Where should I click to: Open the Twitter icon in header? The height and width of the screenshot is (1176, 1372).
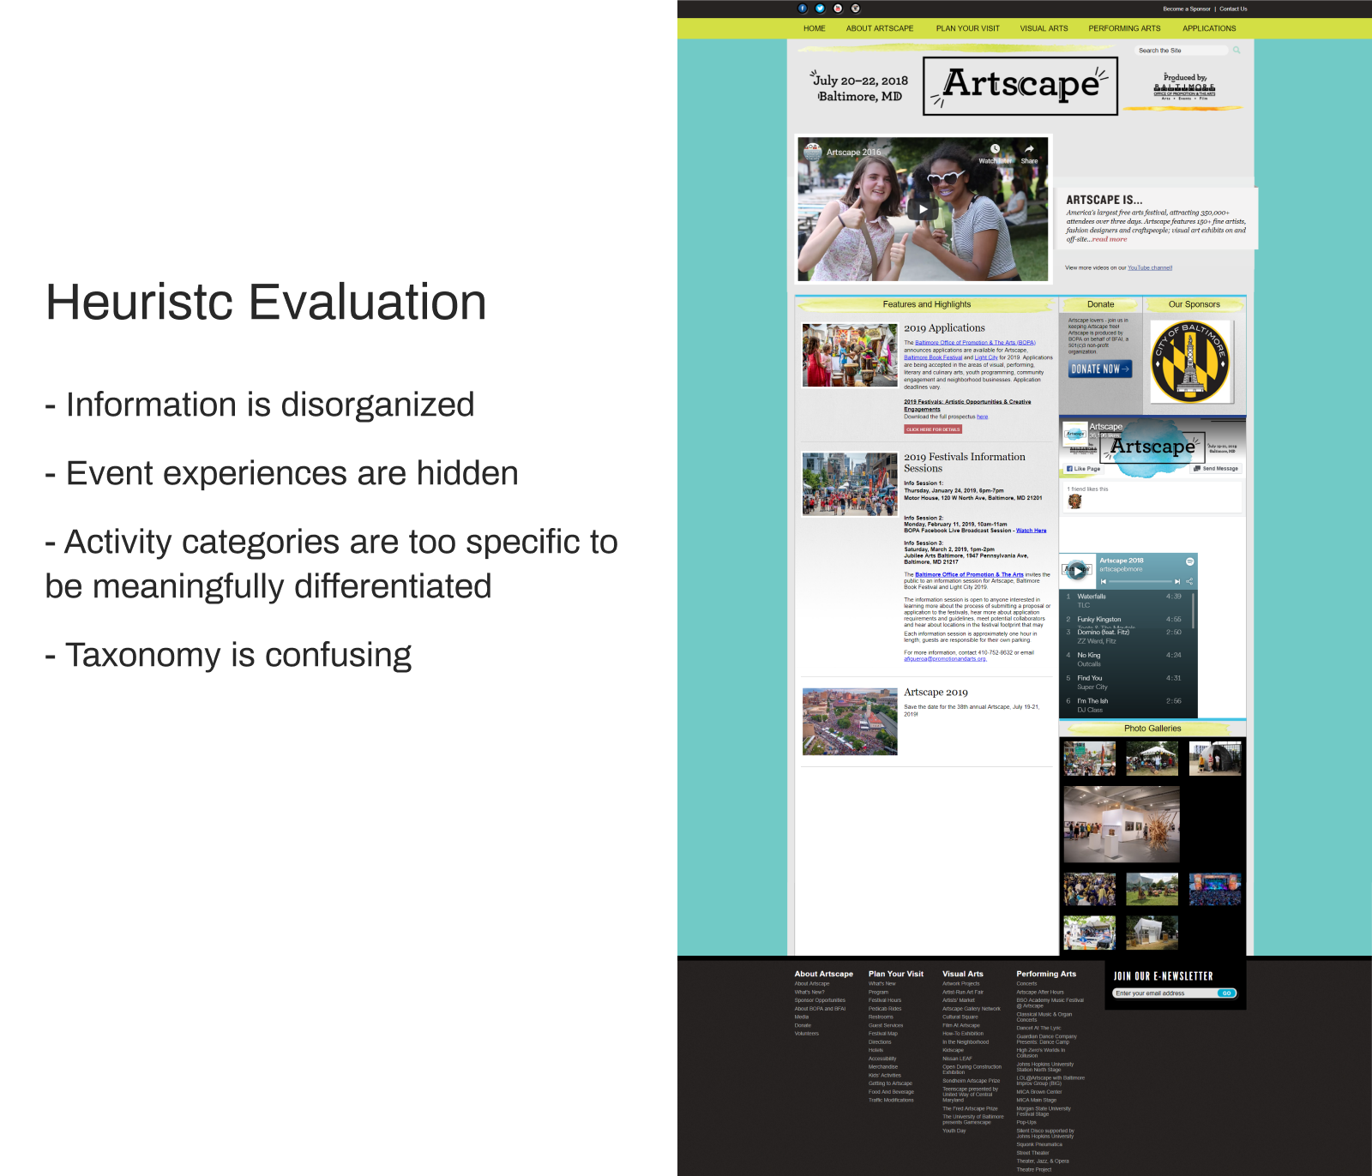[x=820, y=9]
